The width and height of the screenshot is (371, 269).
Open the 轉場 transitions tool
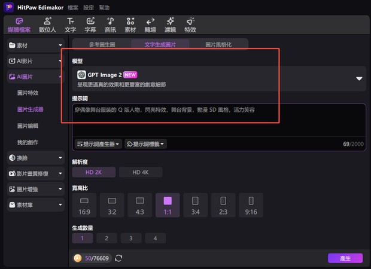[x=150, y=25]
